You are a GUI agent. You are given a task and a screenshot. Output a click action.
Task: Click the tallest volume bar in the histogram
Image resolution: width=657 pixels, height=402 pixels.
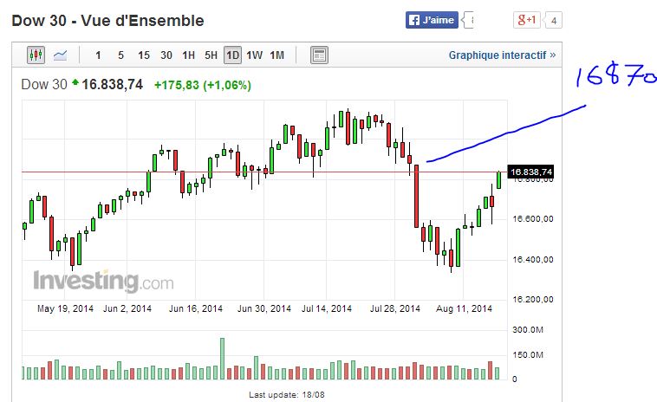coord(222,359)
